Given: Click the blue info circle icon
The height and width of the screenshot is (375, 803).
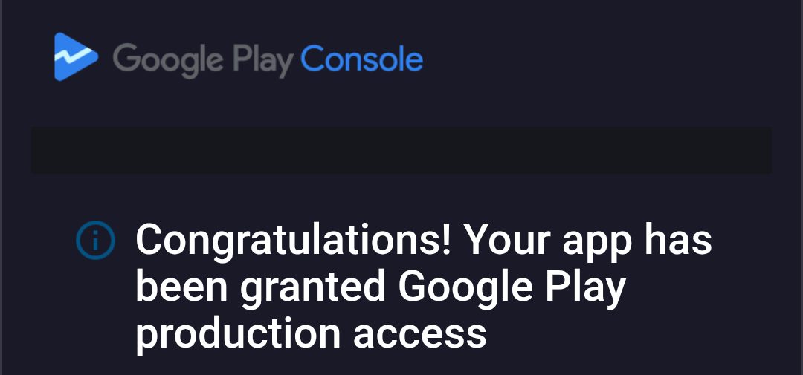Looking at the screenshot, I should pyautogui.click(x=96, y=241).
